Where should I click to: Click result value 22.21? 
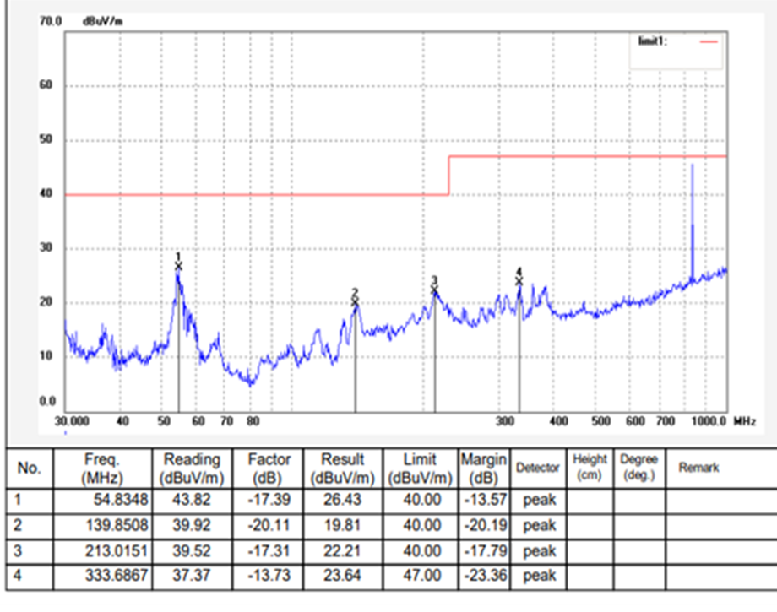pyautogui.click(x=342, y=551)
